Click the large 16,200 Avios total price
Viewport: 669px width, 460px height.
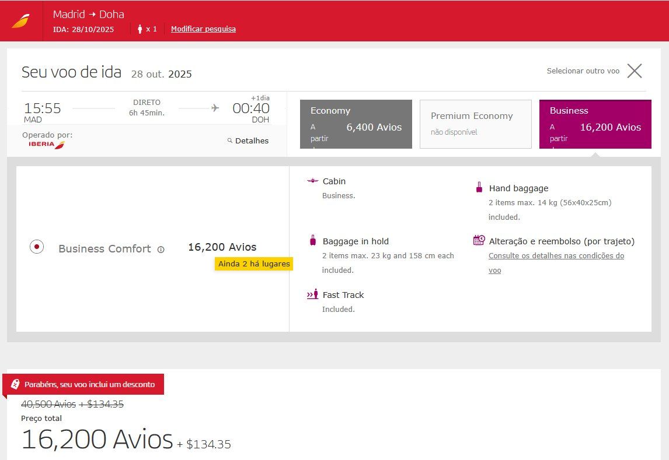[97, 439]
